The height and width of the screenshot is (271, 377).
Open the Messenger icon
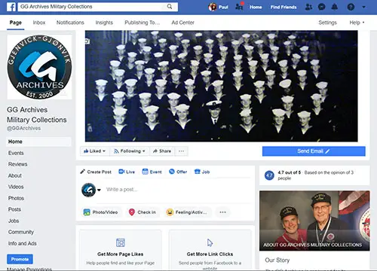[x=321, y=7]
